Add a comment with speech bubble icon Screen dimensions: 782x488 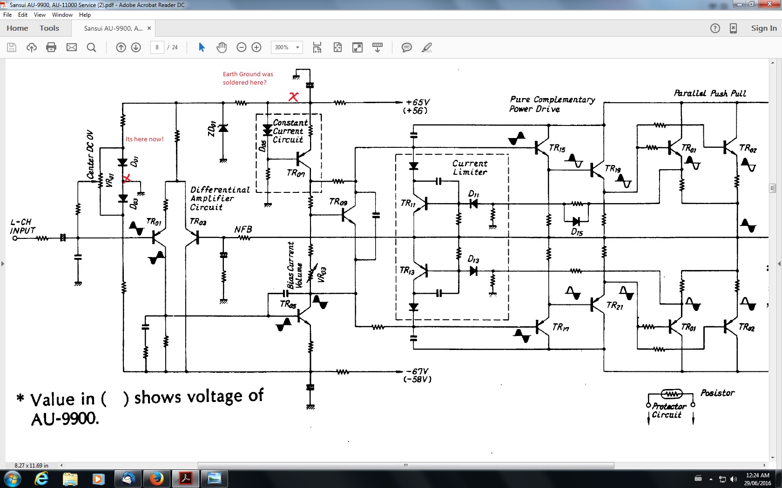[407, 47]
